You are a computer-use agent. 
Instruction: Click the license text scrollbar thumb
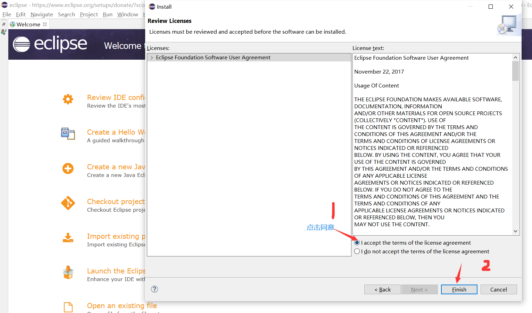[x=515, y=71]
